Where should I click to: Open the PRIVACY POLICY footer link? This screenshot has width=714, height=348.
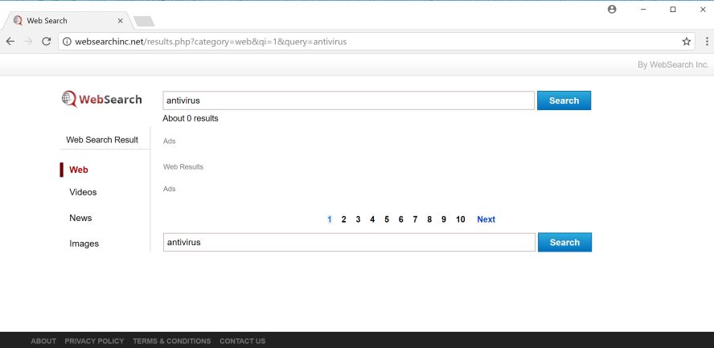(94, 341)
